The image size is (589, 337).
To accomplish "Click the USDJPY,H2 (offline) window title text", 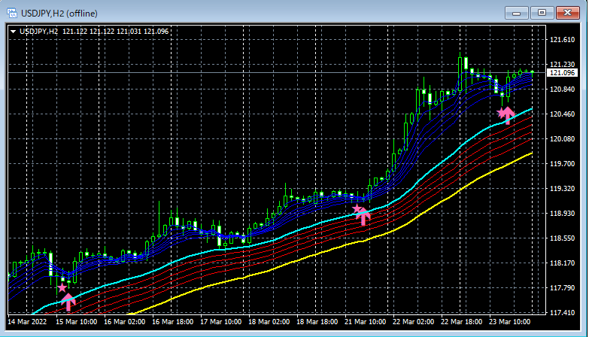I will [59, 14].
